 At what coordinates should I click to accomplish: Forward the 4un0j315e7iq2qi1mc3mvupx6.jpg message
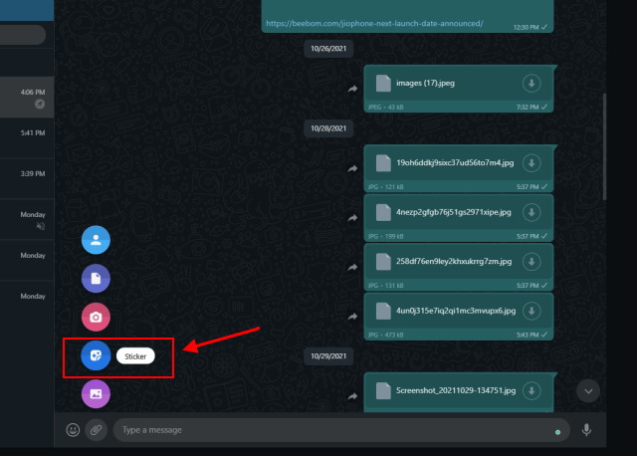click(352, 316)
